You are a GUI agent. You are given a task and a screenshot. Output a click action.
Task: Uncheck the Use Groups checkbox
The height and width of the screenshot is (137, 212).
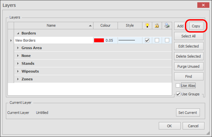(178, 94)
